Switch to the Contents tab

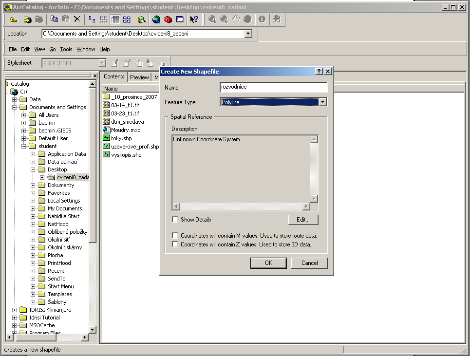(x=114, y=76)
